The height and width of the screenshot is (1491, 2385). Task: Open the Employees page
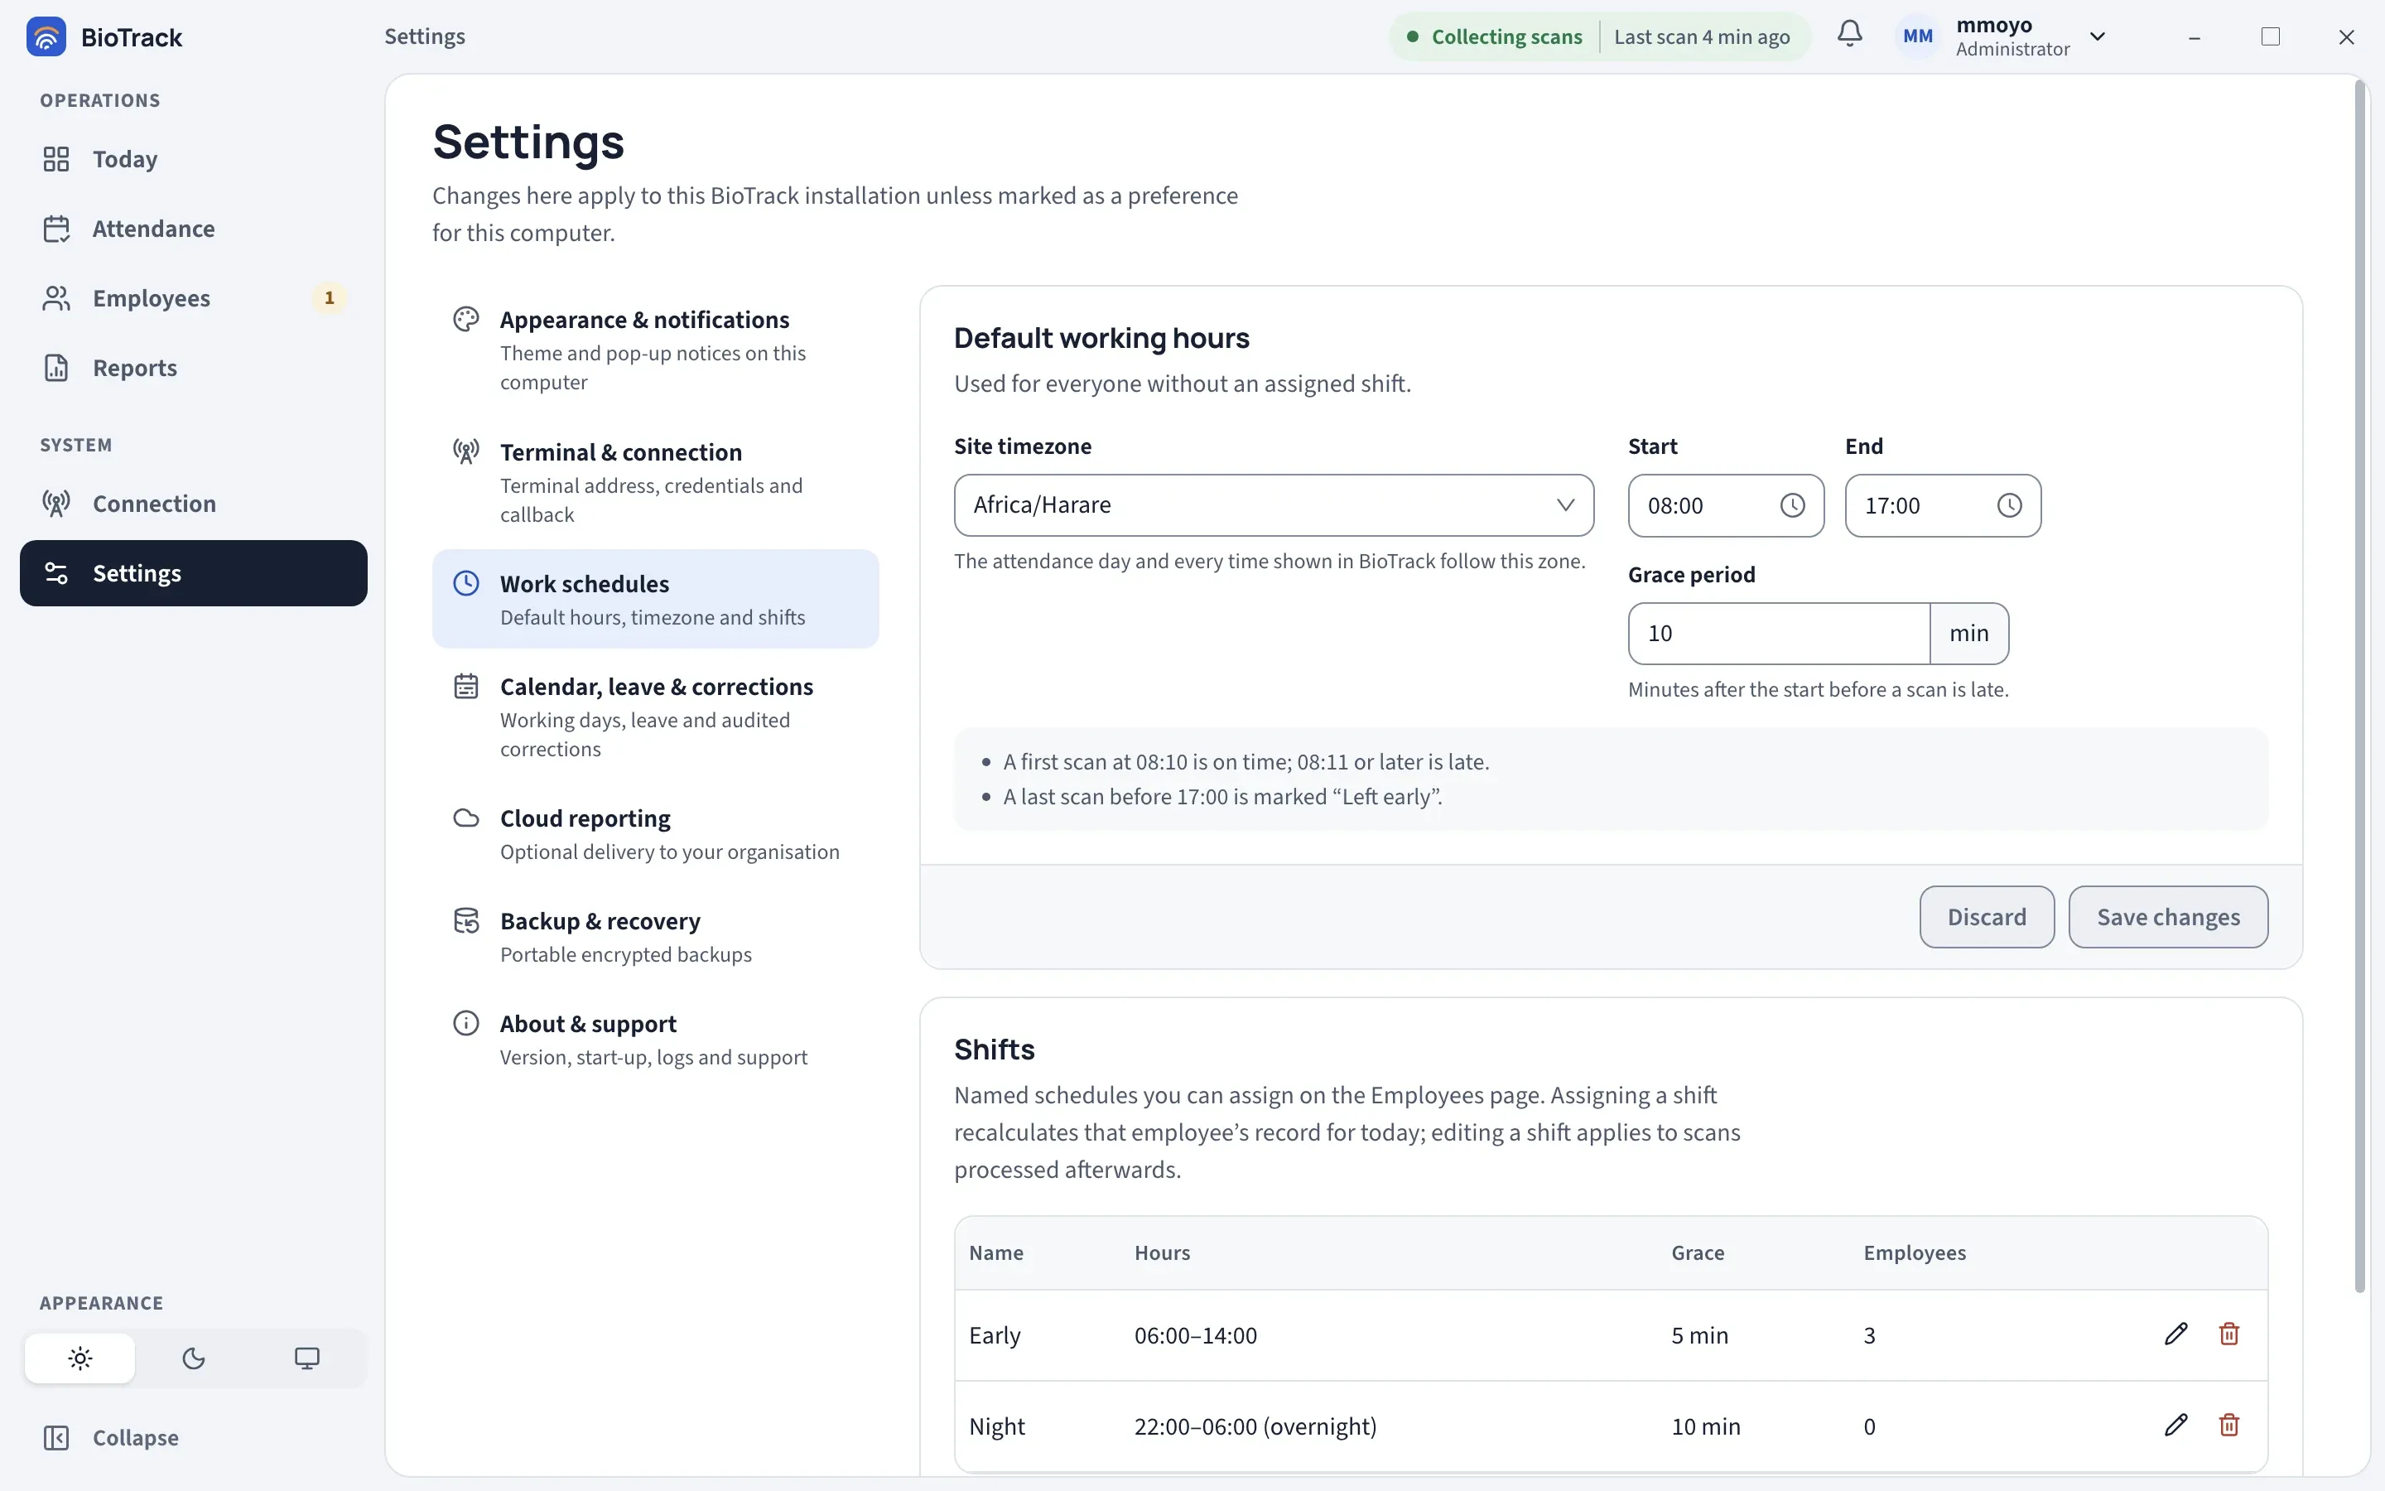pyautogui.click(x=193, y=298)
